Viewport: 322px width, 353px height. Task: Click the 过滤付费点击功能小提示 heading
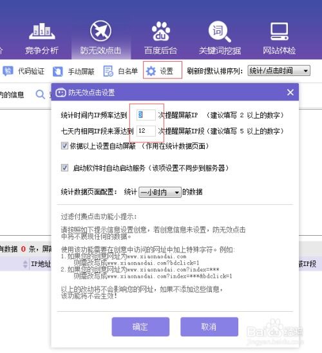(99, 217)
